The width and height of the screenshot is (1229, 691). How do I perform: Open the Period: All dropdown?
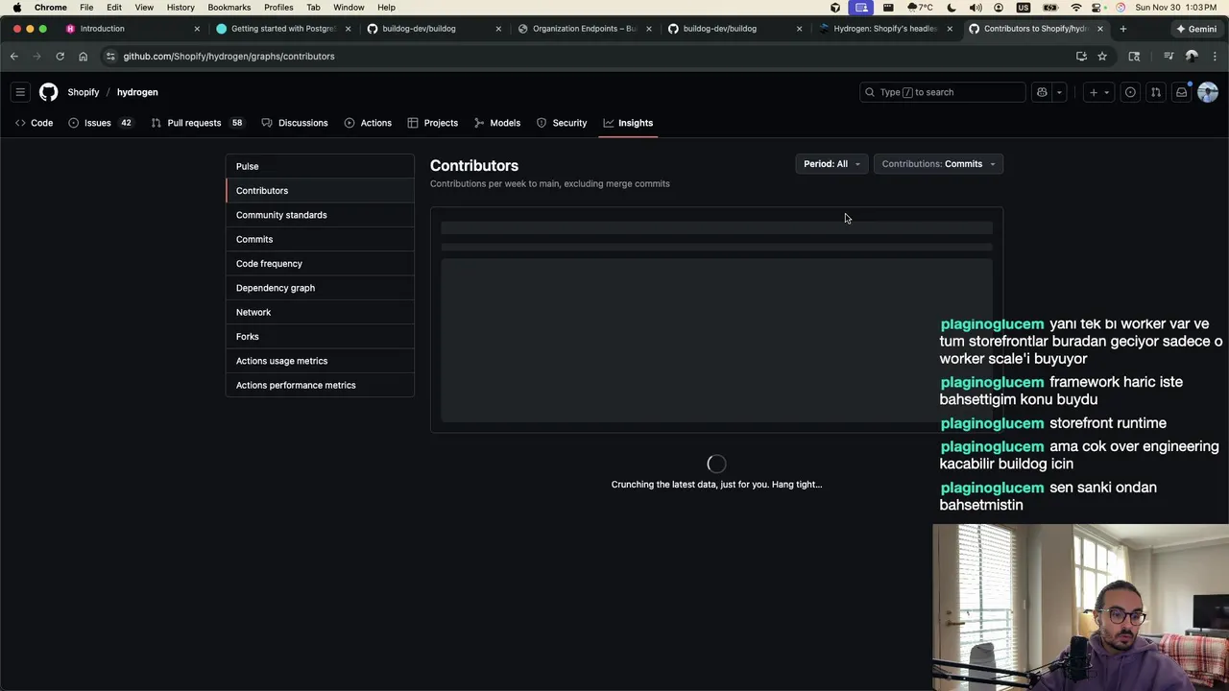831,164
